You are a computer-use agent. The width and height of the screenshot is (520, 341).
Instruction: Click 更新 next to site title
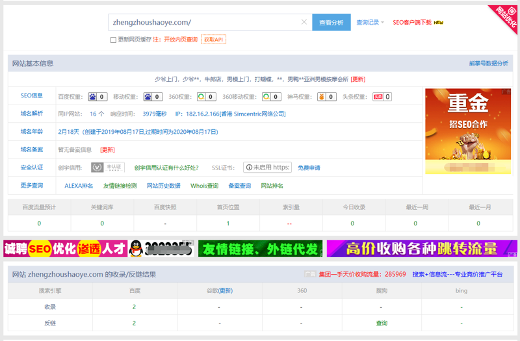358,79
